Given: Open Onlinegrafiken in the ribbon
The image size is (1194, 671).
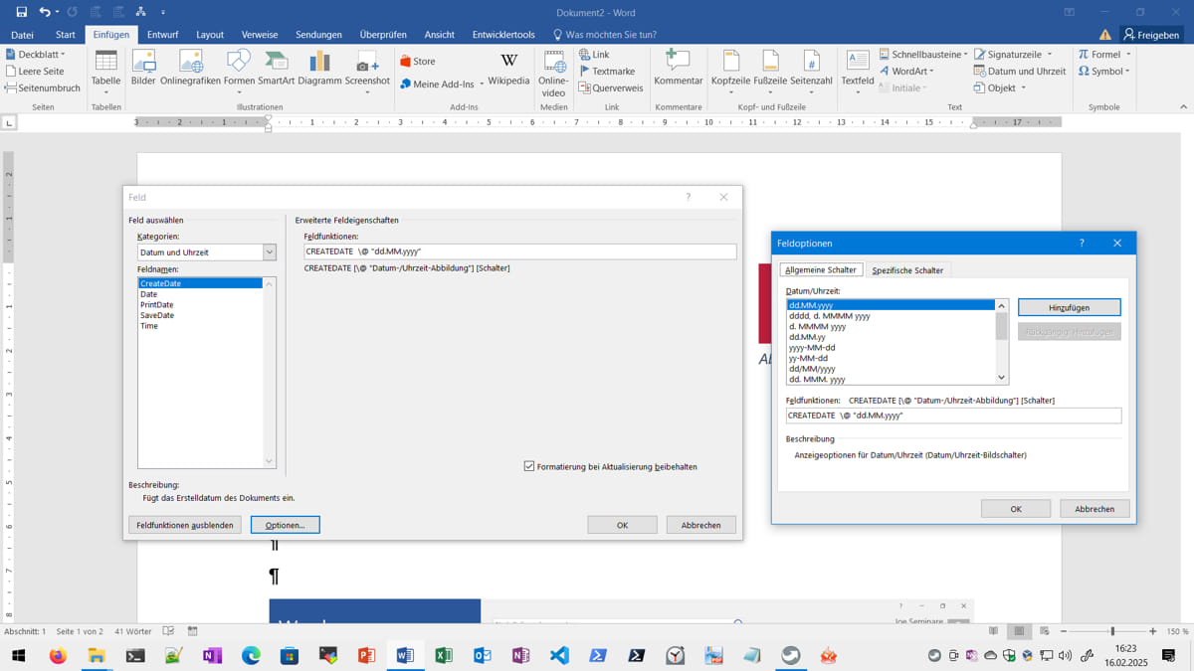Looking at the screenshot, I should [190, 69].
